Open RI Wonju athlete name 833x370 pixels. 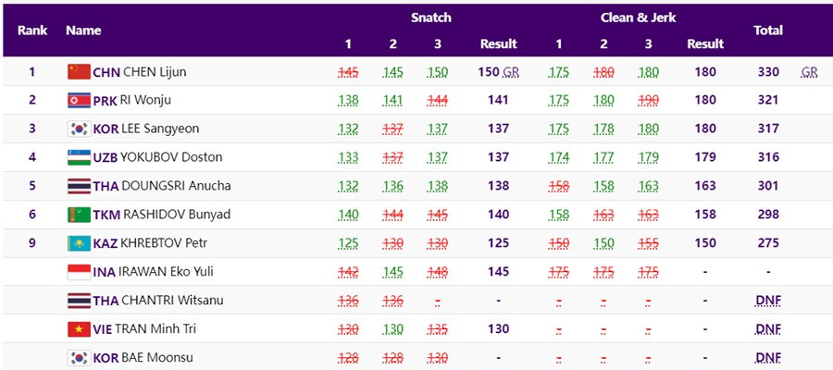point(147,101)
